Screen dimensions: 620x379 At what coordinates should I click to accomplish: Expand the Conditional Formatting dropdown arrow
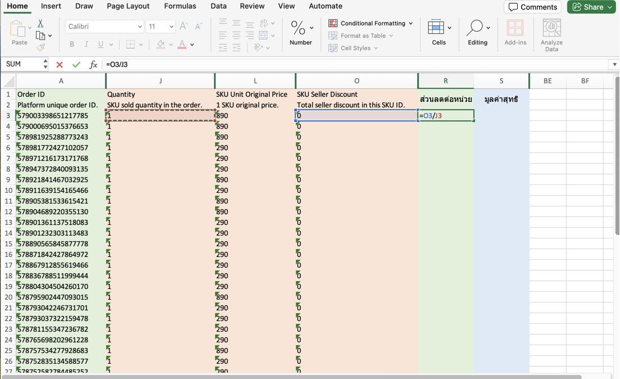[x=411, y=24]
